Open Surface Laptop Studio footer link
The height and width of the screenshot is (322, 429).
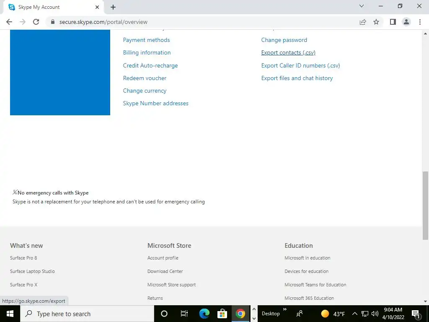(32, 271)
